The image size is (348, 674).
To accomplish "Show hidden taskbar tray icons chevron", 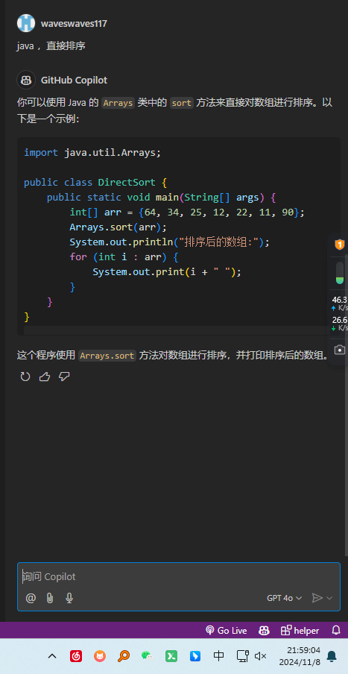I will 52,656.
